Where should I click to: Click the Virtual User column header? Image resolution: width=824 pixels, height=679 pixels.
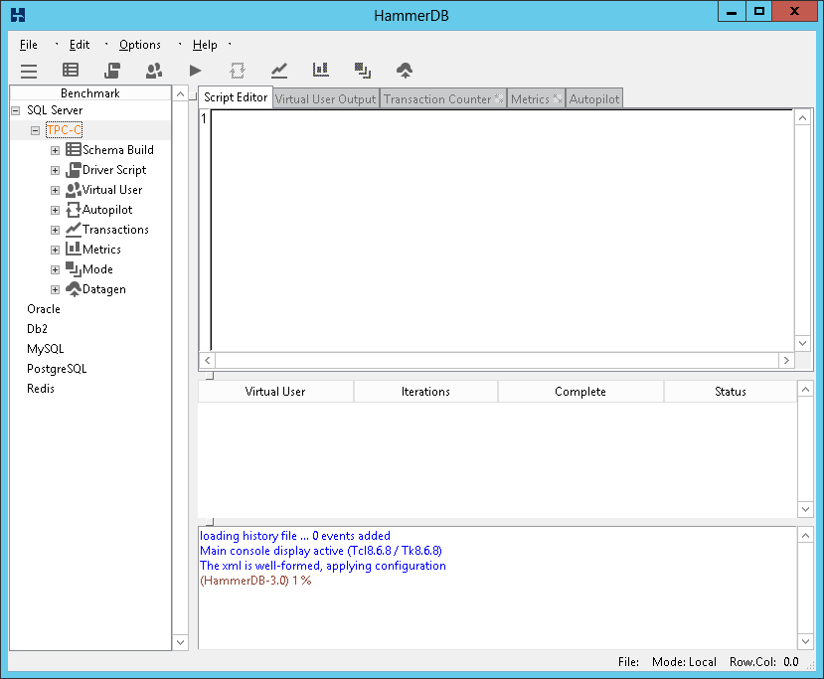tap(275, 392)
